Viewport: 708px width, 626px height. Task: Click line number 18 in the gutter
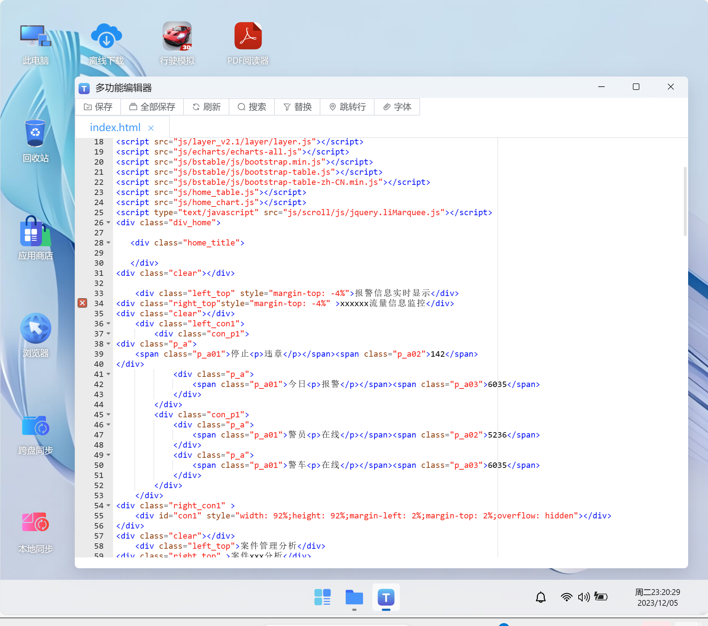click(99, 142)
